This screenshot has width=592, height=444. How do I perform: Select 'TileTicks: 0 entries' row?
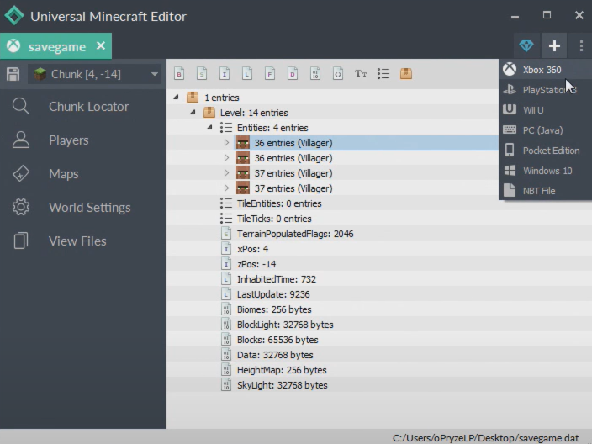click(379, 219)
